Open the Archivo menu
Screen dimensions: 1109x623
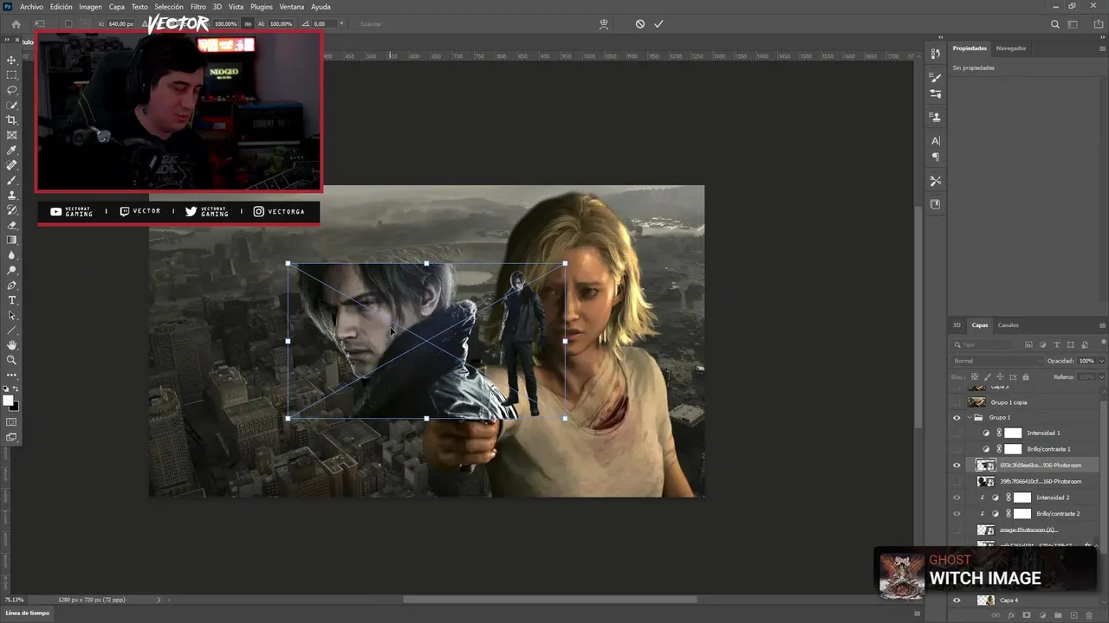(x=31, y=7)
